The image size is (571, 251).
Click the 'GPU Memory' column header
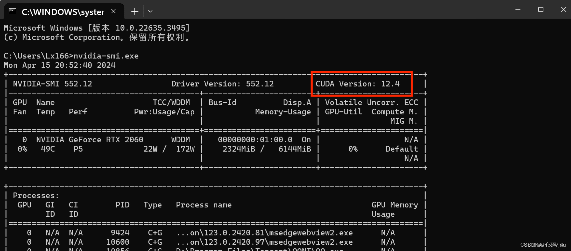click(x=395, y=205)
